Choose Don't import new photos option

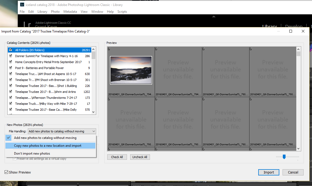pyautogui.click(x=51, y=153)
